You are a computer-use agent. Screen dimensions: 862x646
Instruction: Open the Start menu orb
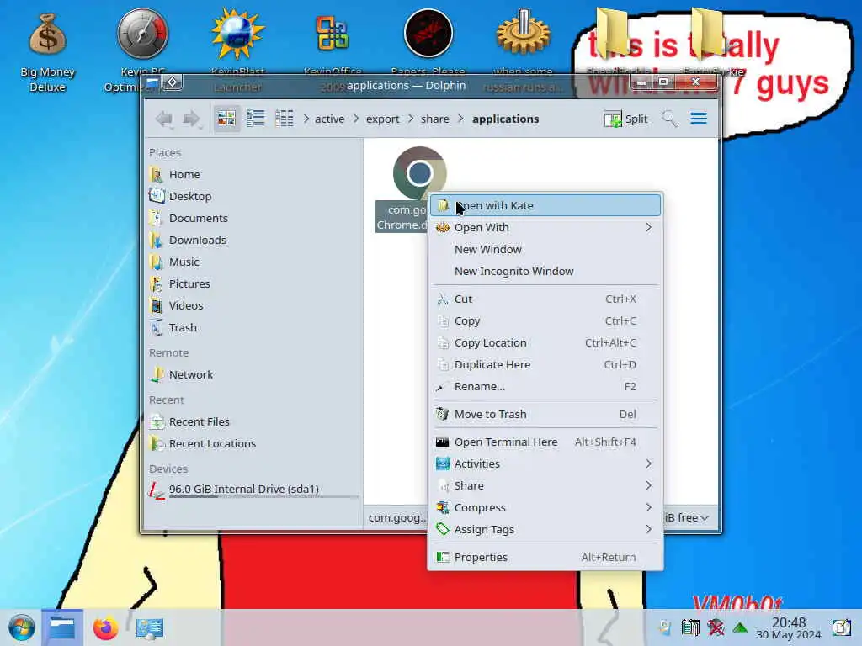pos(21,627)
